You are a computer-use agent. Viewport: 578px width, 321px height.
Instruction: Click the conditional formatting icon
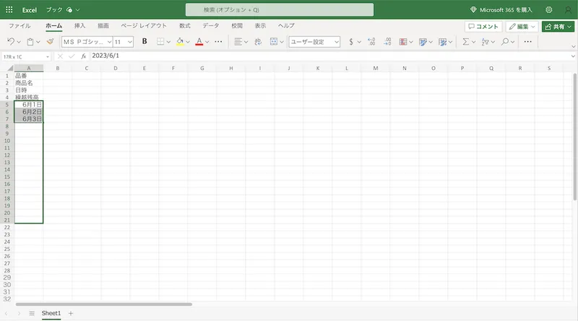[x=403, y=42]
